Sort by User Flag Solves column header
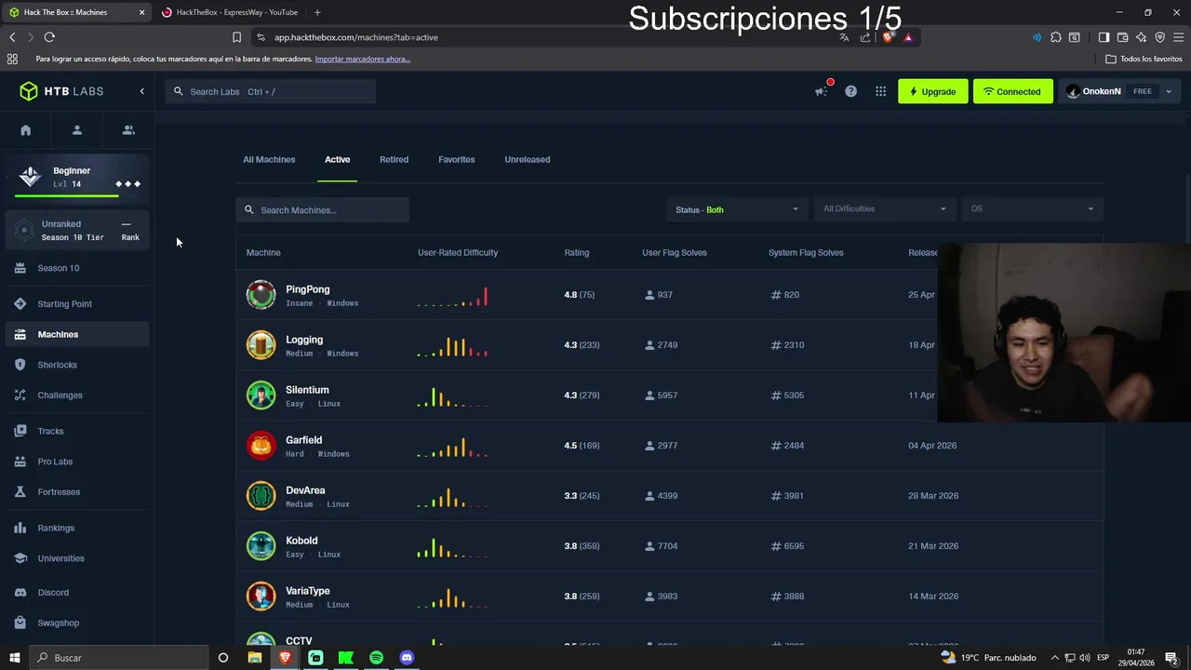This screenshot has height=670, width=1191. click(x=675, y=252)
